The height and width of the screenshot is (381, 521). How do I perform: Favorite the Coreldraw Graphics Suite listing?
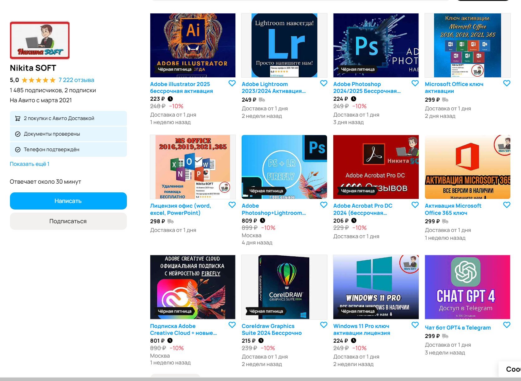(324, 325)
